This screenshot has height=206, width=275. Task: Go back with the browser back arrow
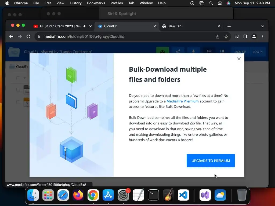coord(11,36)
